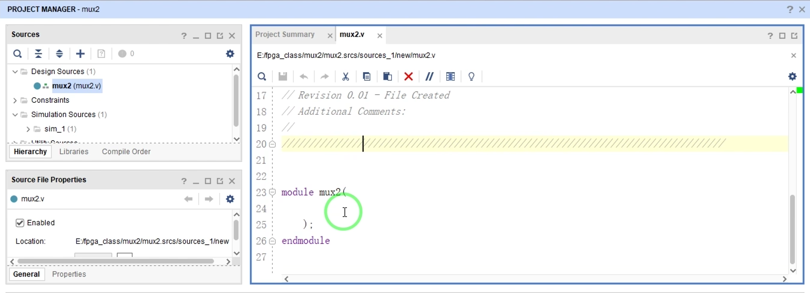Show the source file info icon

pos(101,54)
